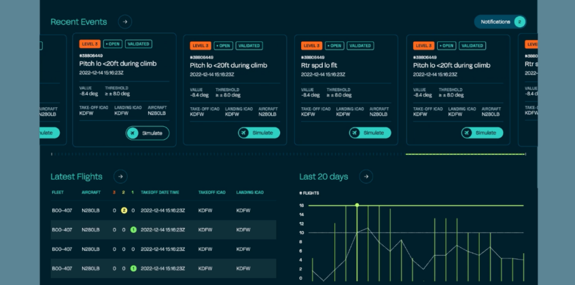Click OPEN status tag on Rtr spd lo flt card
575x285 pixels.
[334, 45]
